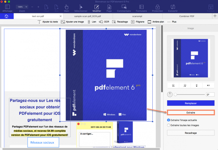218x150 pixels.
Task: Click the vertical document scrollbar
Action: pos(162,58)
